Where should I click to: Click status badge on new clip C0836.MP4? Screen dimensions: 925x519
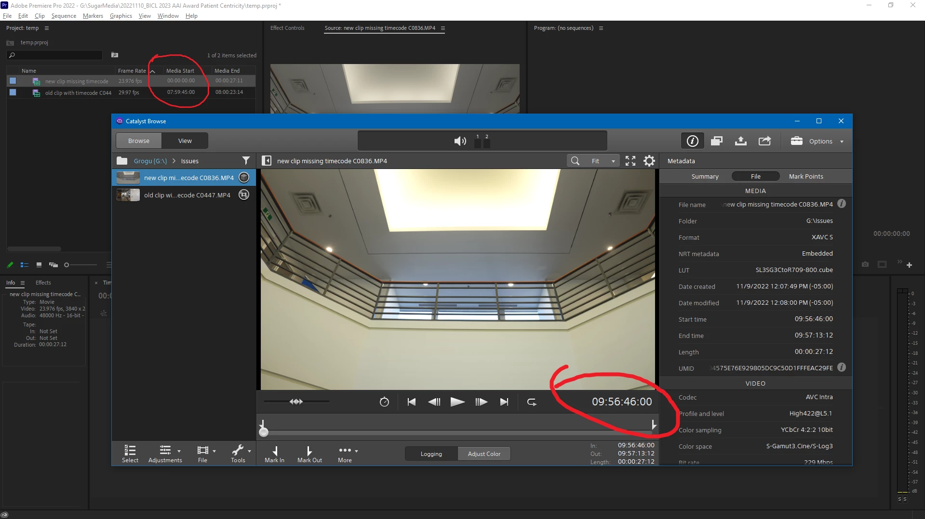[244, 178]
